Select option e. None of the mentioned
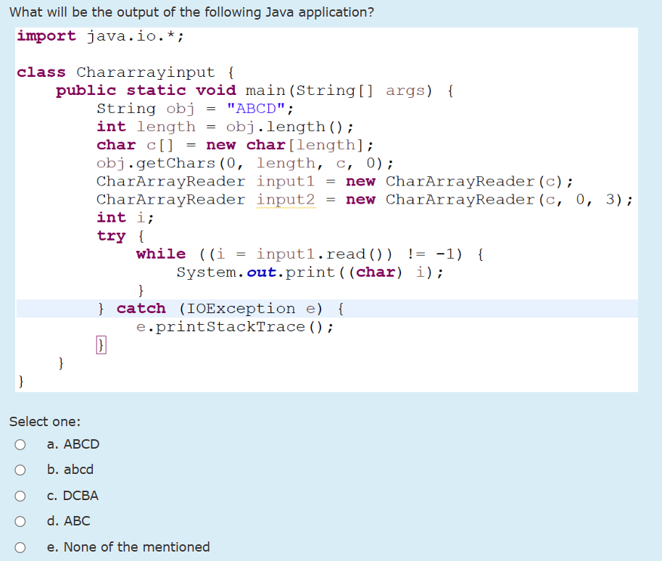The image size is (662, 561). click(x=20, y=547)
